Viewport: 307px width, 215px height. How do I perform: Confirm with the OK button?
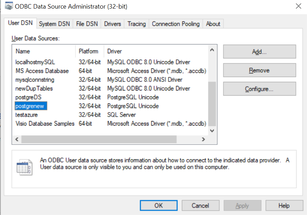point(159,205)
